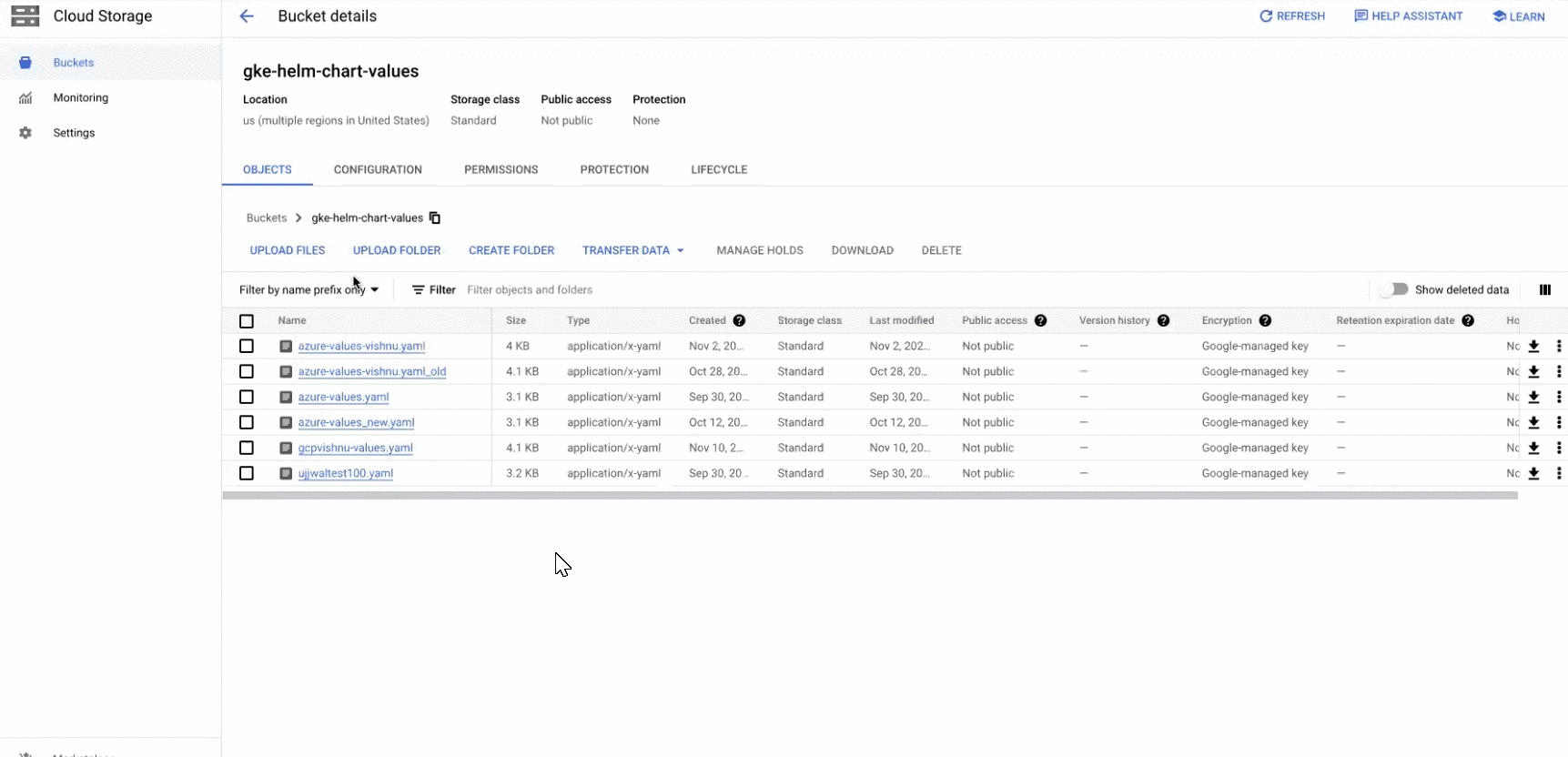Copy bucket name using the copy icon
1568x757 pixels.
435,217
